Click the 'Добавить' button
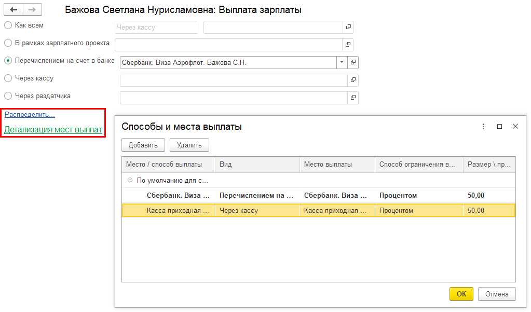531x312 pixels. (x=143, y=145)
